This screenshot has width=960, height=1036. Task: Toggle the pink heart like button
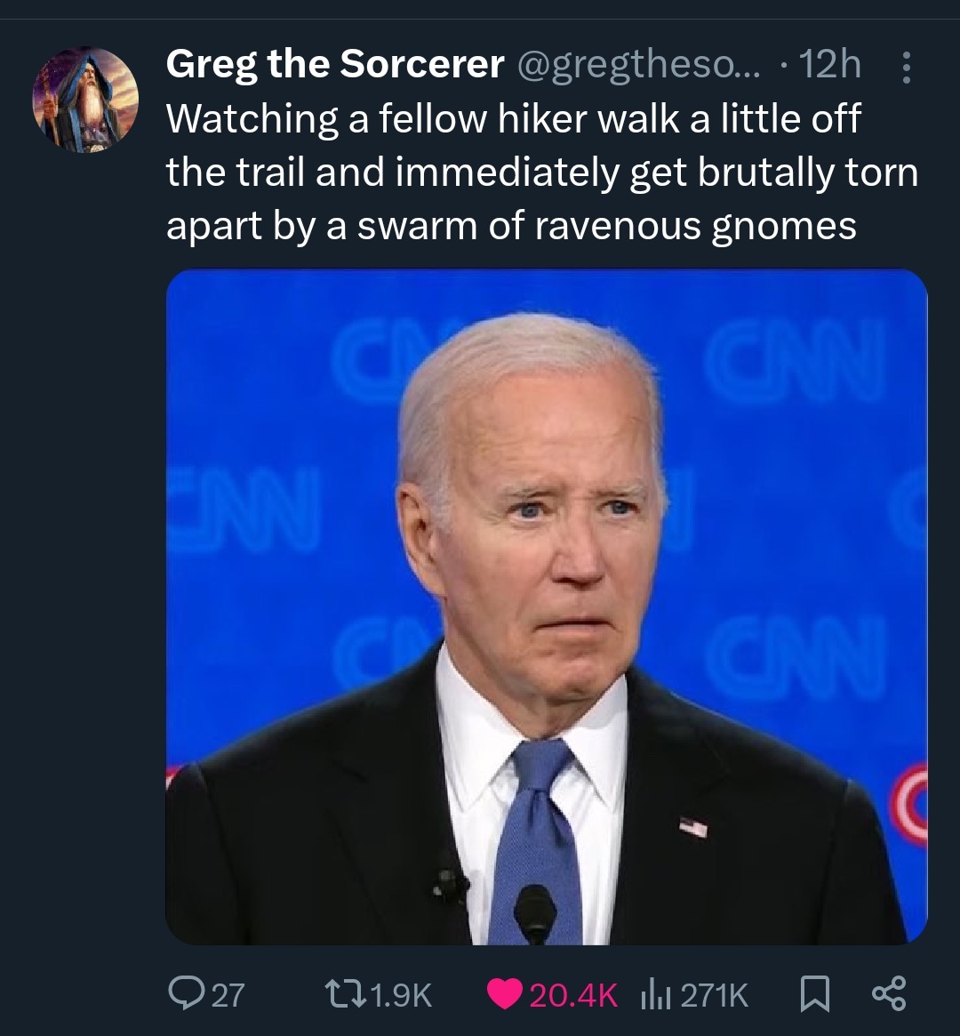point(507,993)
